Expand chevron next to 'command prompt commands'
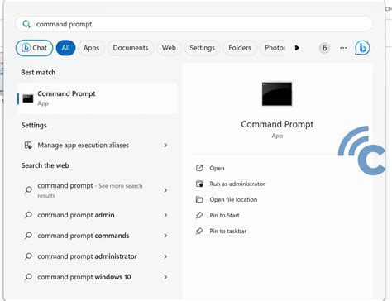 pyautogui.click(x=165, y=236)
